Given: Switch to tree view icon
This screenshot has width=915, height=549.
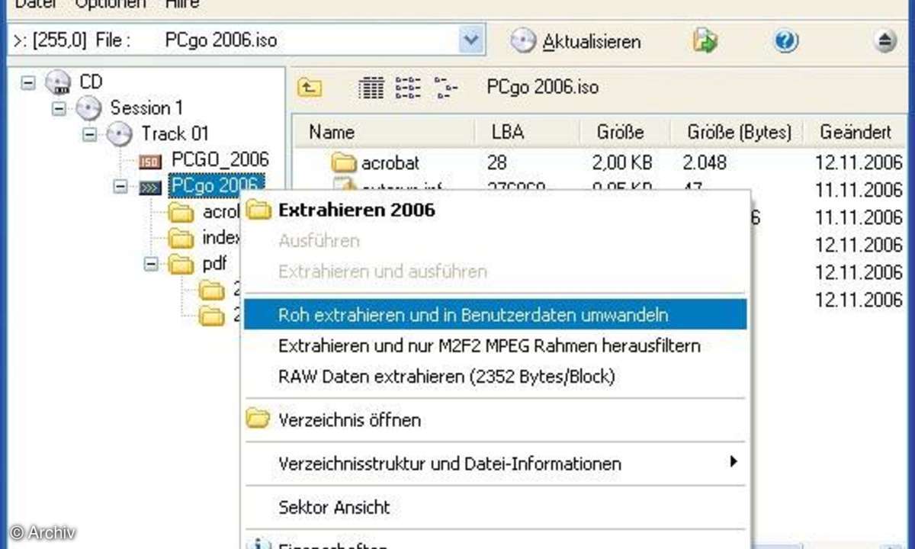Looking at the screenshot, I should click(x=445, y=88).
